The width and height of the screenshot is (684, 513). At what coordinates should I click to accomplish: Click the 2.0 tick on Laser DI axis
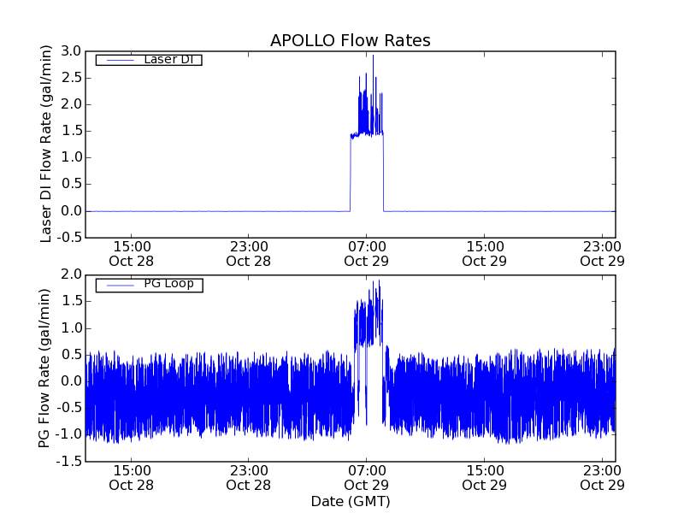(x=71, y=104)
